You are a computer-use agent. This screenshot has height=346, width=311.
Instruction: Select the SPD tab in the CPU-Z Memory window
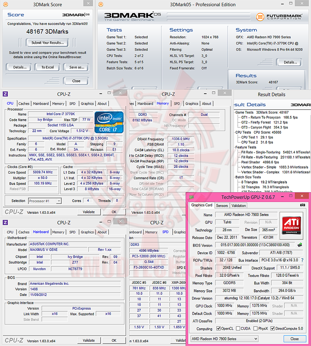177,104
